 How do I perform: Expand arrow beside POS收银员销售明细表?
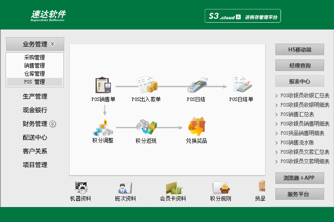click(277, 124)
